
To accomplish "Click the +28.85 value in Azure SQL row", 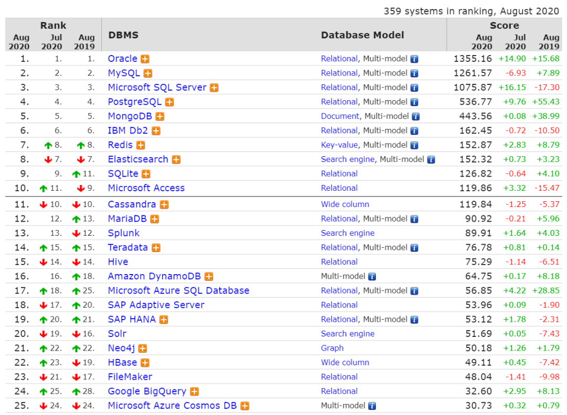I will tap(545, 290).
